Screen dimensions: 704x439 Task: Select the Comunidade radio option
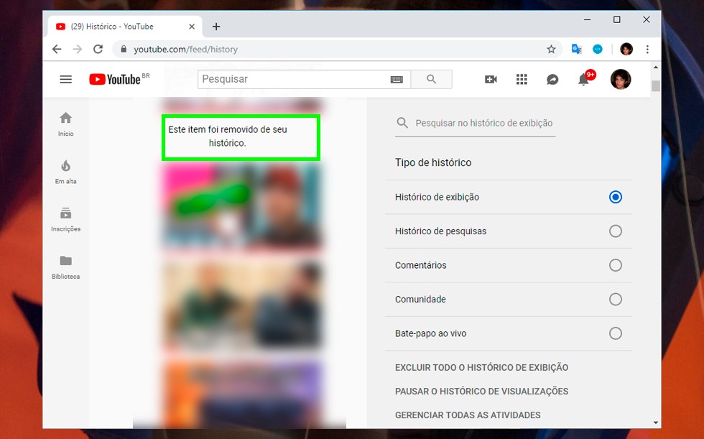pos(615,300)
